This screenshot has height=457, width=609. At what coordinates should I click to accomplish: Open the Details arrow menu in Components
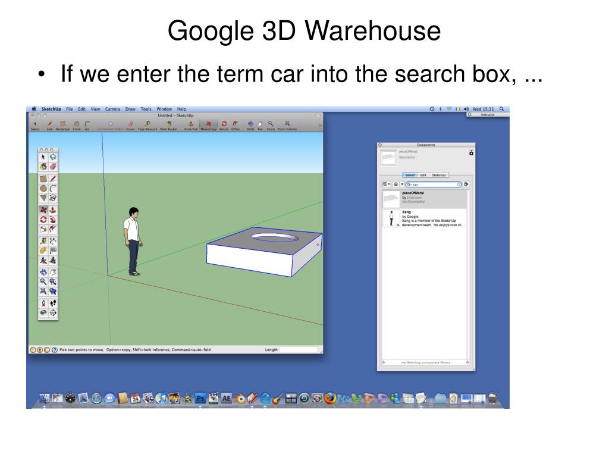click(x=466, y=184)
